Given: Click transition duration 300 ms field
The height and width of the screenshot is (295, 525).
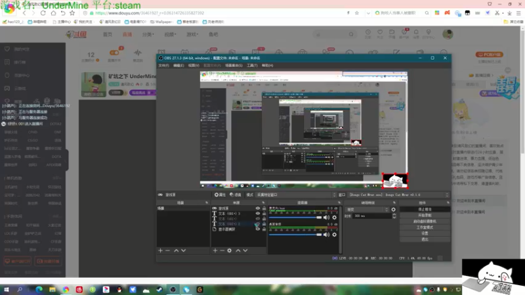Looking at the screenshot, I should (372, 216).
